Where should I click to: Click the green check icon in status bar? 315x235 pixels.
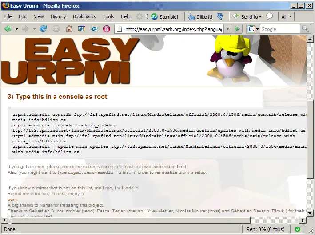[298, 229]
